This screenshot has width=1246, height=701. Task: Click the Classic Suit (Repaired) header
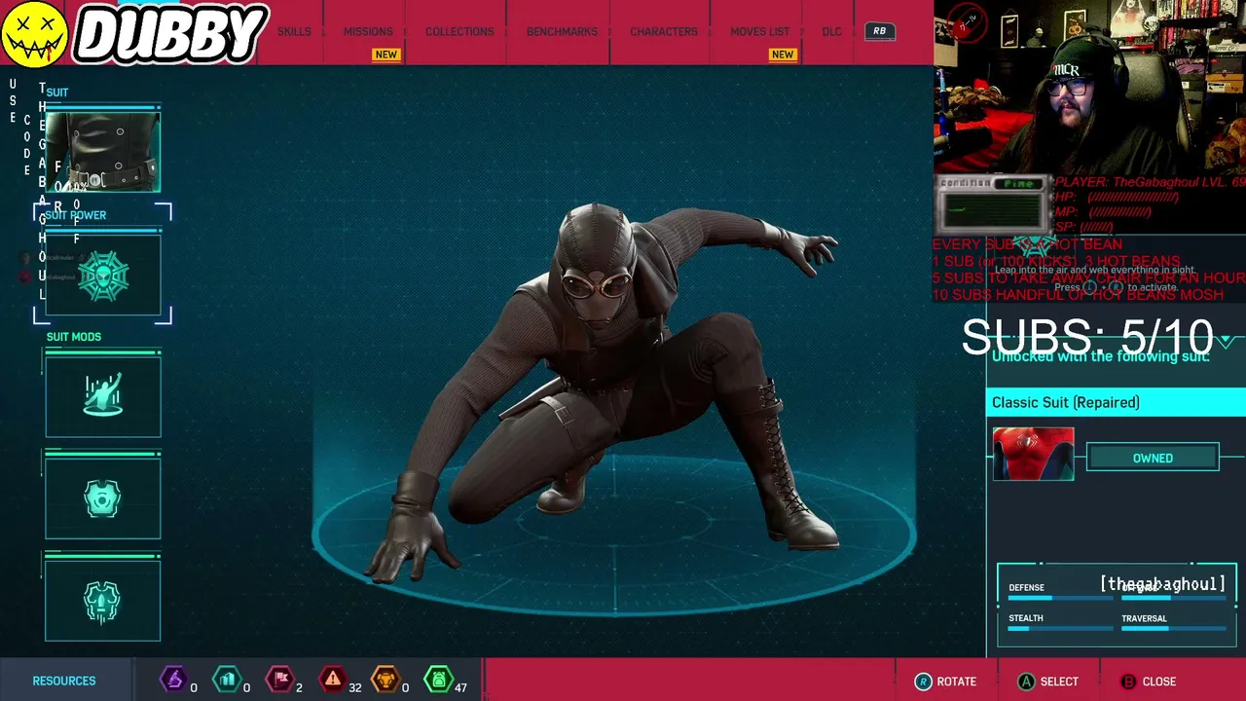pyautogui.click(x=1116, y=402)
